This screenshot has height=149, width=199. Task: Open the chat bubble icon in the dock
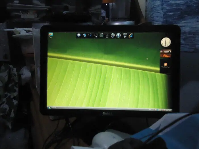tap(79, 35)
